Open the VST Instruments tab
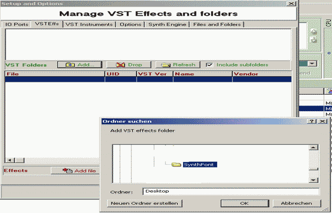The width and height of the screenshot is (332, 213). [89, 24]
